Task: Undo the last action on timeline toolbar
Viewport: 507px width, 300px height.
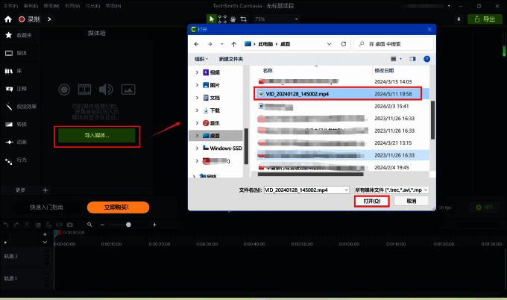Action: point(6,225)
